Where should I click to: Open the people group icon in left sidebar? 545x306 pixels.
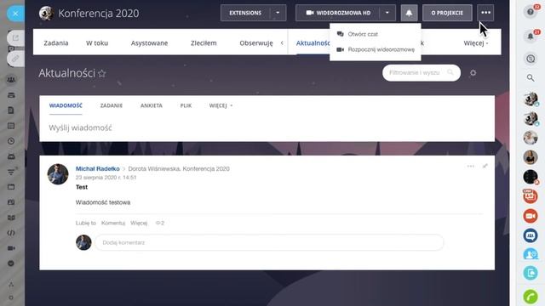coord(11,80)
